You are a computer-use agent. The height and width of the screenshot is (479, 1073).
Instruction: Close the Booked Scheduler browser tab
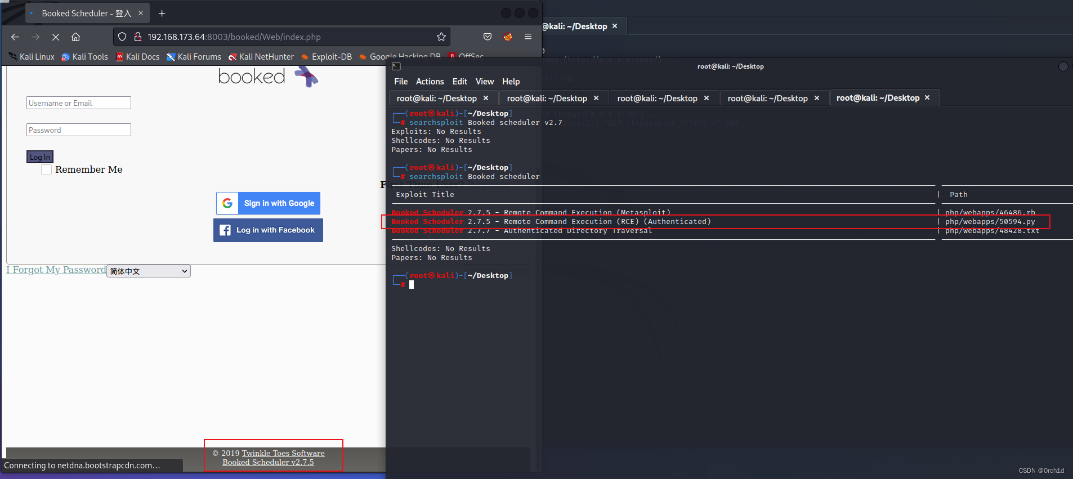click(141, 13)
